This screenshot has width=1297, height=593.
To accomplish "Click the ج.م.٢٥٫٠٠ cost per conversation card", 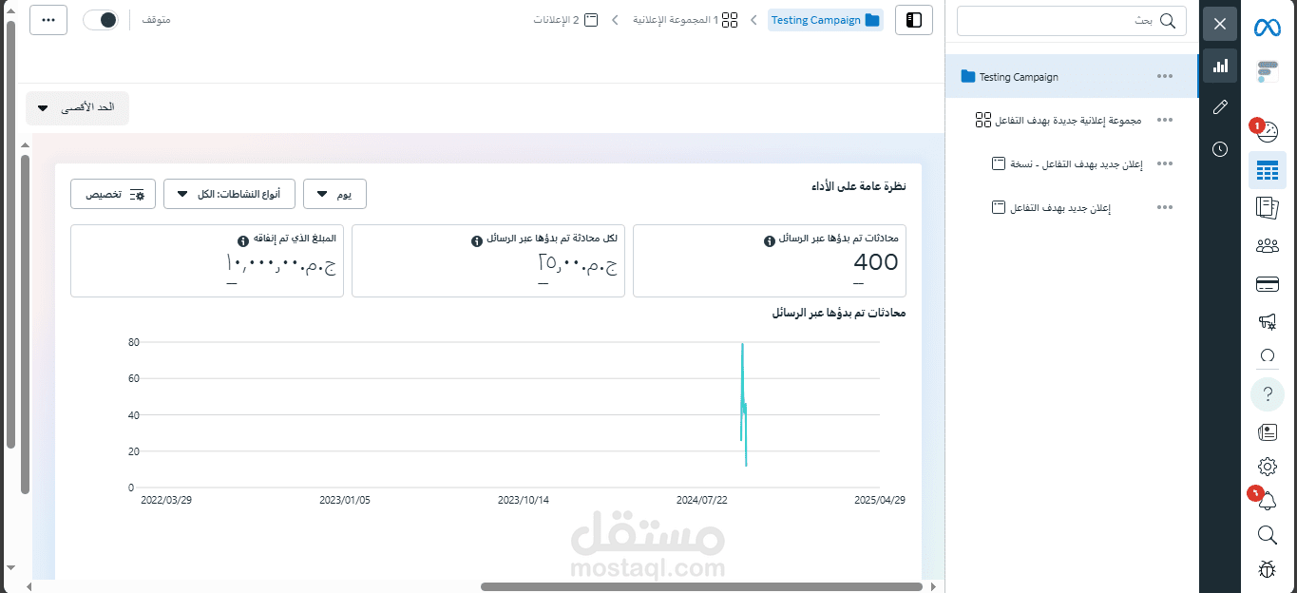I will click(488, 261).
